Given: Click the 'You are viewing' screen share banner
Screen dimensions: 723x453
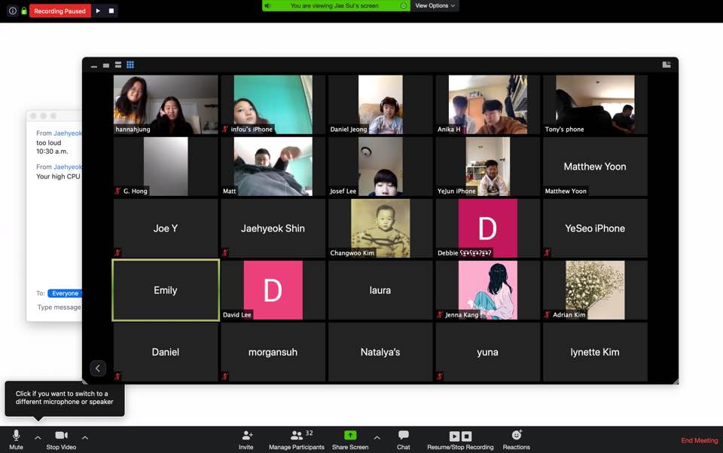Looking at the screenshot, I should 336,5.
